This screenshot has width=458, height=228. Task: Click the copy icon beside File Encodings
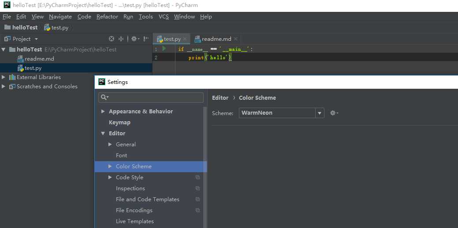point(198,210)
